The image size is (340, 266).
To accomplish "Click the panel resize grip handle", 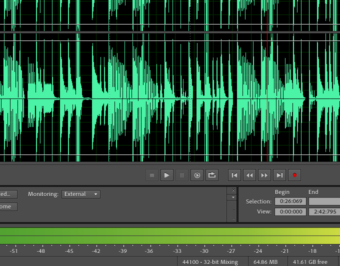I will click(x=233, y=214).
